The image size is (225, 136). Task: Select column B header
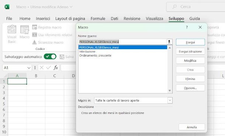(36, 76)
